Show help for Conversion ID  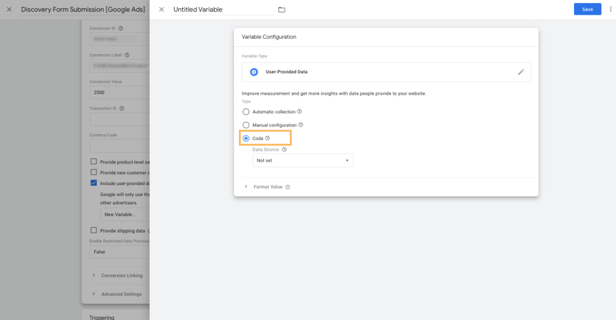120,28
